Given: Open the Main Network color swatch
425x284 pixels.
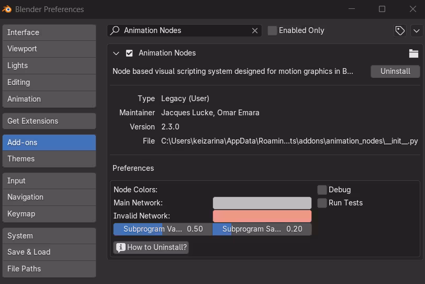Looking at the screenshot, I should pyautogui.click(x=262, y=203).
